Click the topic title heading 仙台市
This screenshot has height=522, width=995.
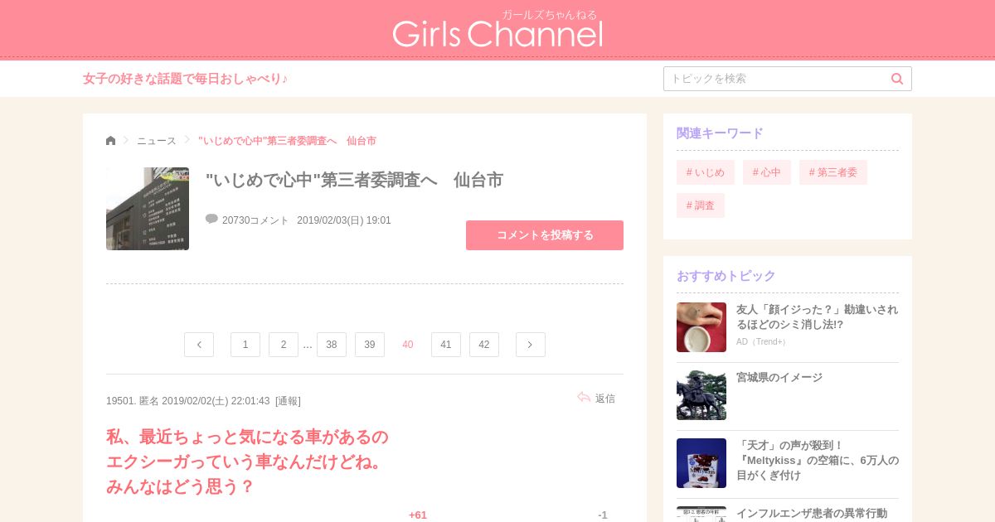pyautogui.click(x=354, y=181)
